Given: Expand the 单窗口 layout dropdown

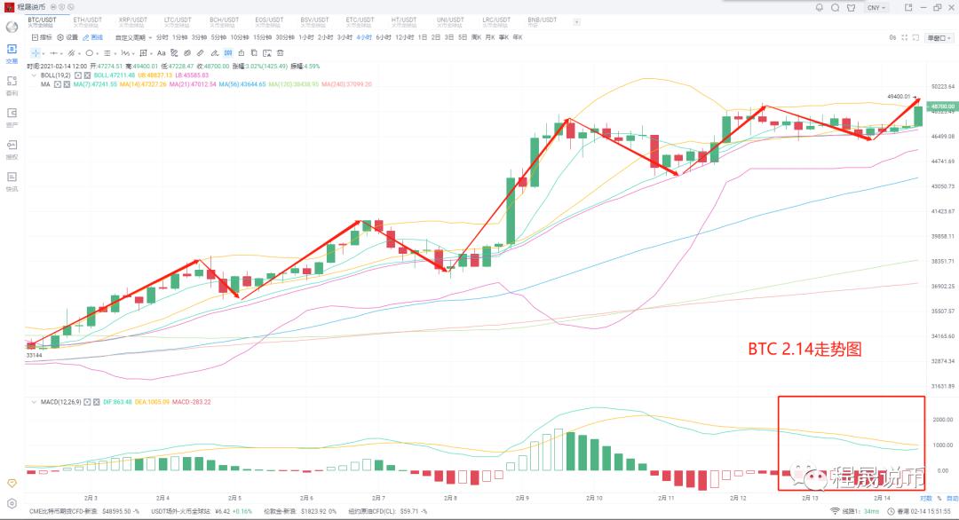Looking at the screenshot, I should tap(939, 37).
